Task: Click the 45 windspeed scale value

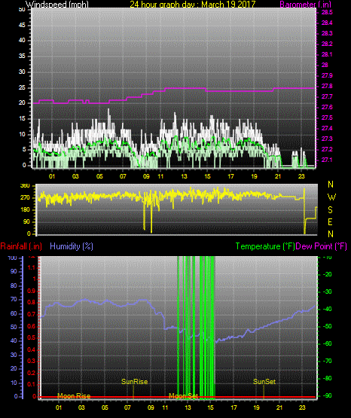Action: 22,25
